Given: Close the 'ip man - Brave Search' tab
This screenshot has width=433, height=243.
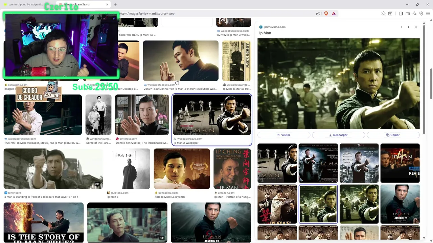Looking at the screenshot, I should pyautogui.click(x=107, y=4).
